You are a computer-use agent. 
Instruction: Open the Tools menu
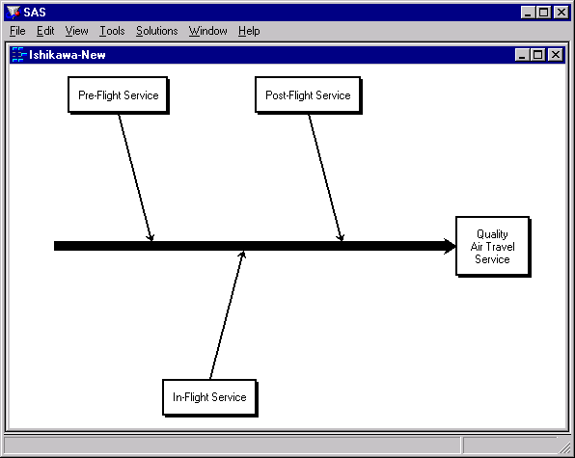pyautogui.click(x=112, y=31)
